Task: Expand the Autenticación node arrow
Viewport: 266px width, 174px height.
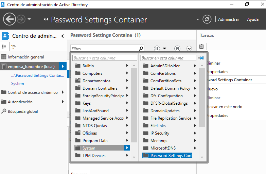Action: pyautogui.click(x=63, y=102)
